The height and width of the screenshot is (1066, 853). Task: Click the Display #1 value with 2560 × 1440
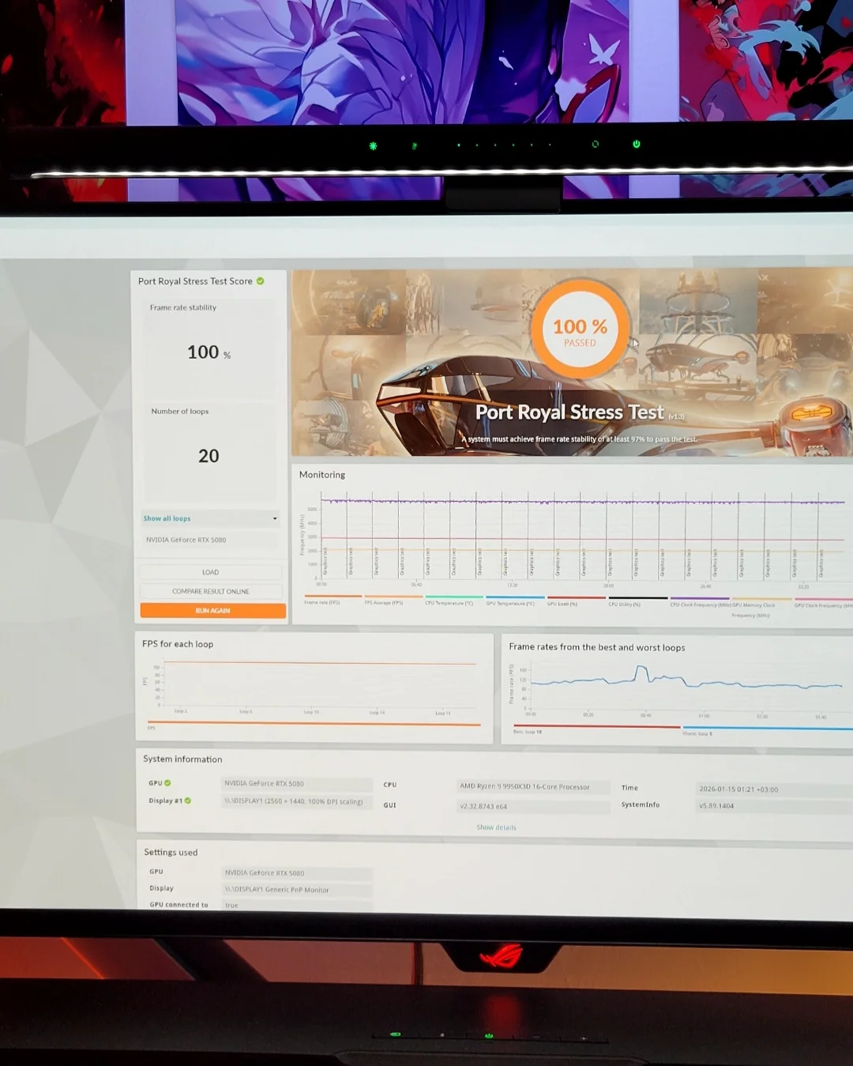[x=296, y=801]
